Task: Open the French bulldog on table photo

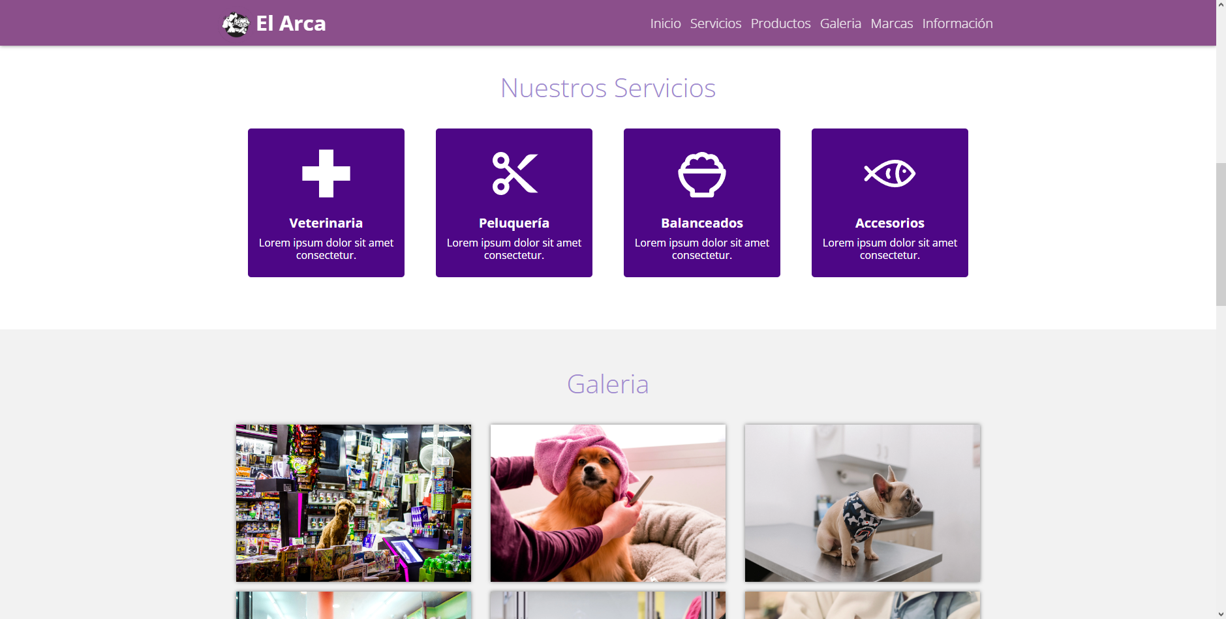Action: coord(863,503)
